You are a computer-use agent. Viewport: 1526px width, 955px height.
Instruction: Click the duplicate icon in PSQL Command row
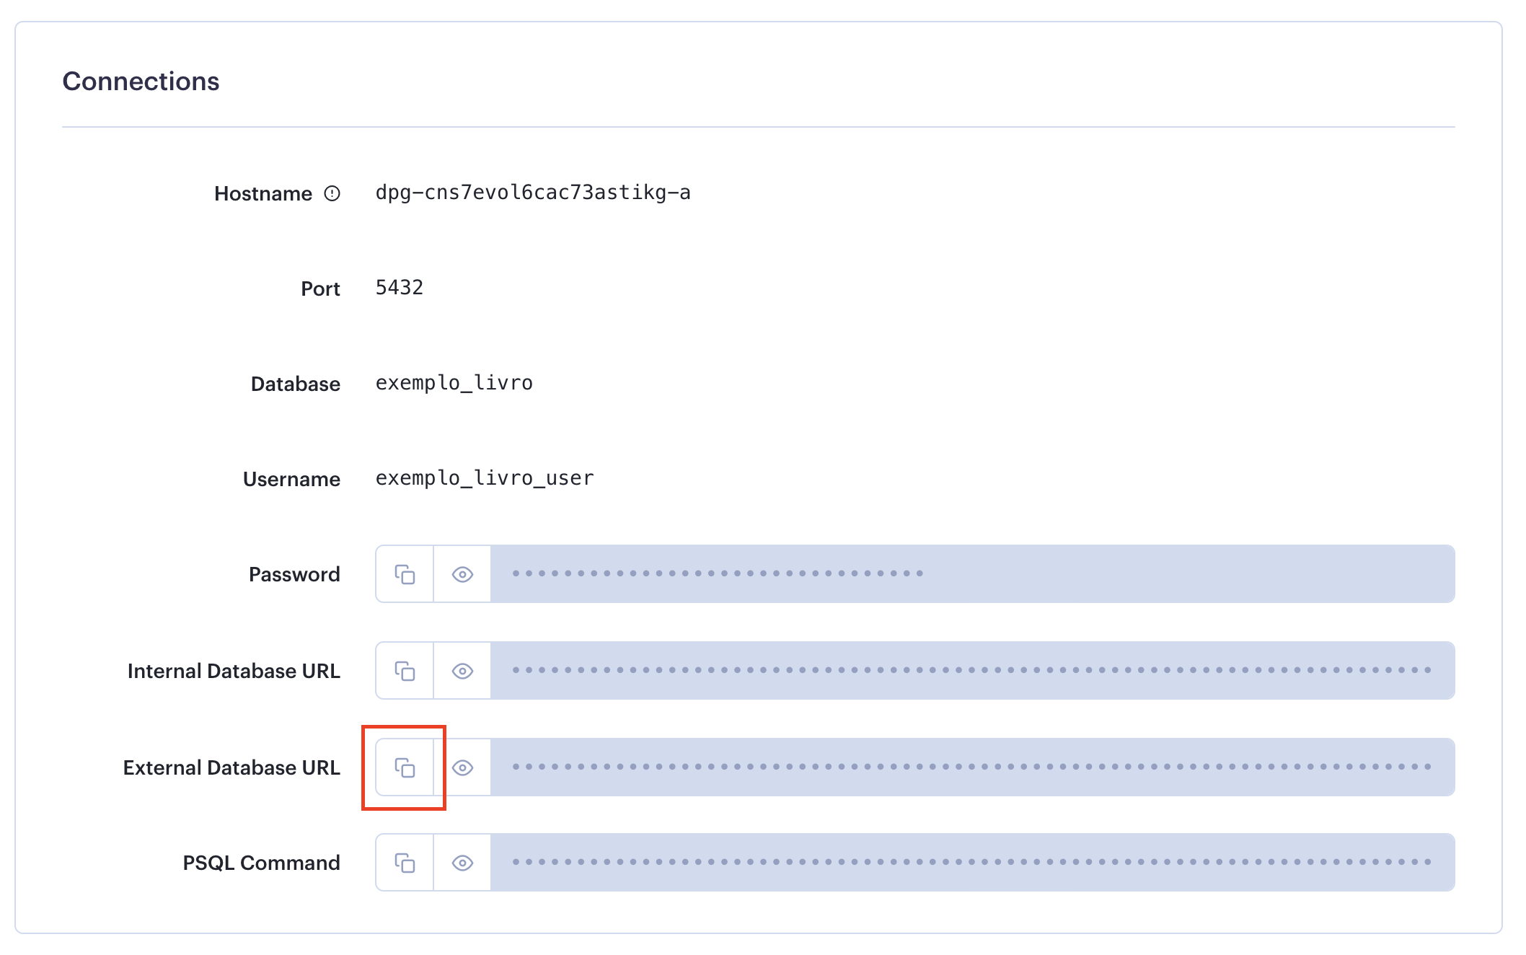tap(404, 862)
